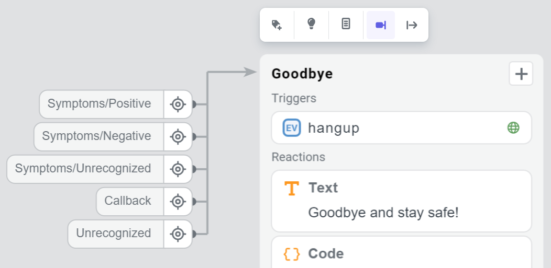Viewport: 551px width, 268px height.
Task: Click the Symptoms/Positive transition label
Action: coord(100,104)
